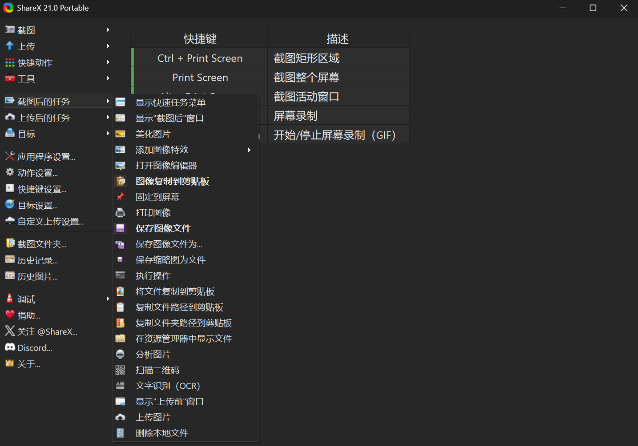Click the OCR text lines icon
Image resolution: width=638 pixels, height=446 pixels.
(x=120, y=385)
